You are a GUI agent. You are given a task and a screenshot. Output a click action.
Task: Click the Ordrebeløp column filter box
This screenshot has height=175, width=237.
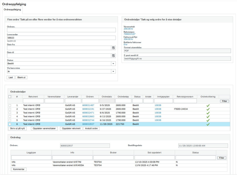(123, 101)
